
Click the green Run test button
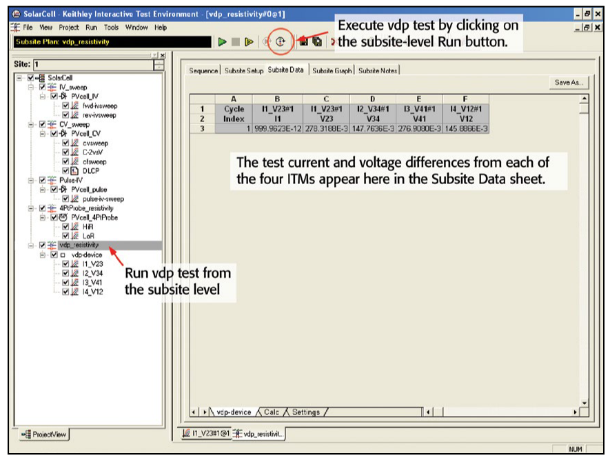click(x=223, y=42)
